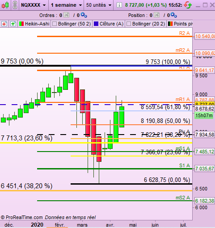
Task: Click the 6 500 price axis value
Action: coord(201,189)
